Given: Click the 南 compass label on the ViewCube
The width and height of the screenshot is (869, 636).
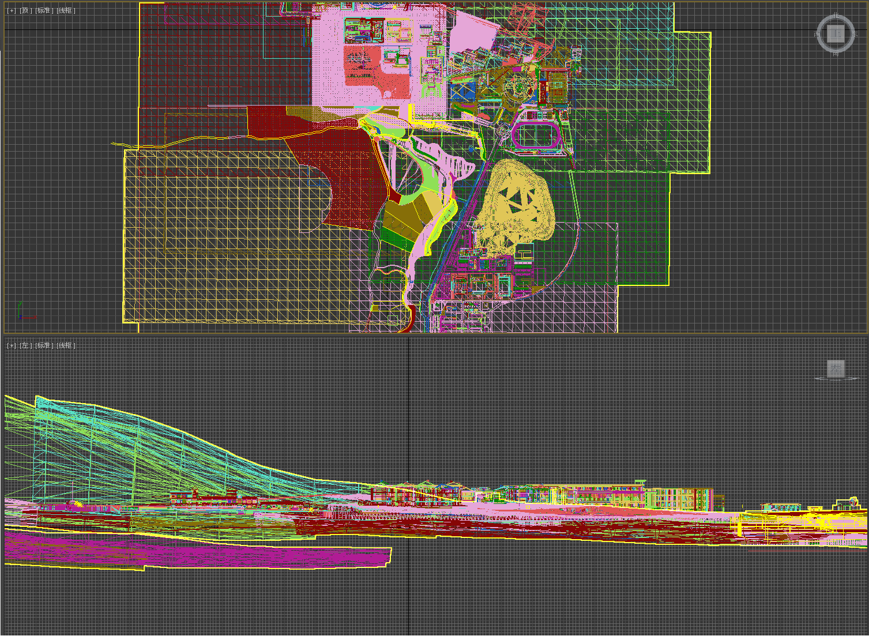Looking at the screenshot, I should [x=836, y=54].
